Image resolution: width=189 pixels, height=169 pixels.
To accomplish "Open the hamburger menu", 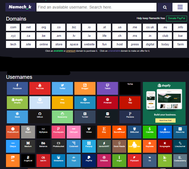I will [x=180, y=7].
